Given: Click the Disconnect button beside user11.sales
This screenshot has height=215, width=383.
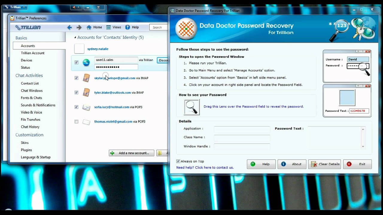Looking at the screenshot, I should pyautogui.click(x=162, y=60).
